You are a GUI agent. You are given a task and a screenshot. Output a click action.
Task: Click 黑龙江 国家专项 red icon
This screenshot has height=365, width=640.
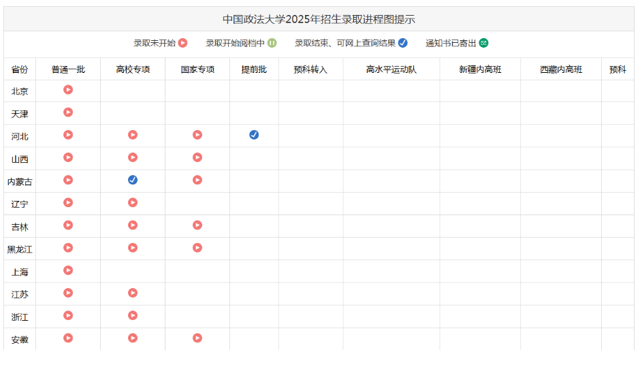pos(197,248)
